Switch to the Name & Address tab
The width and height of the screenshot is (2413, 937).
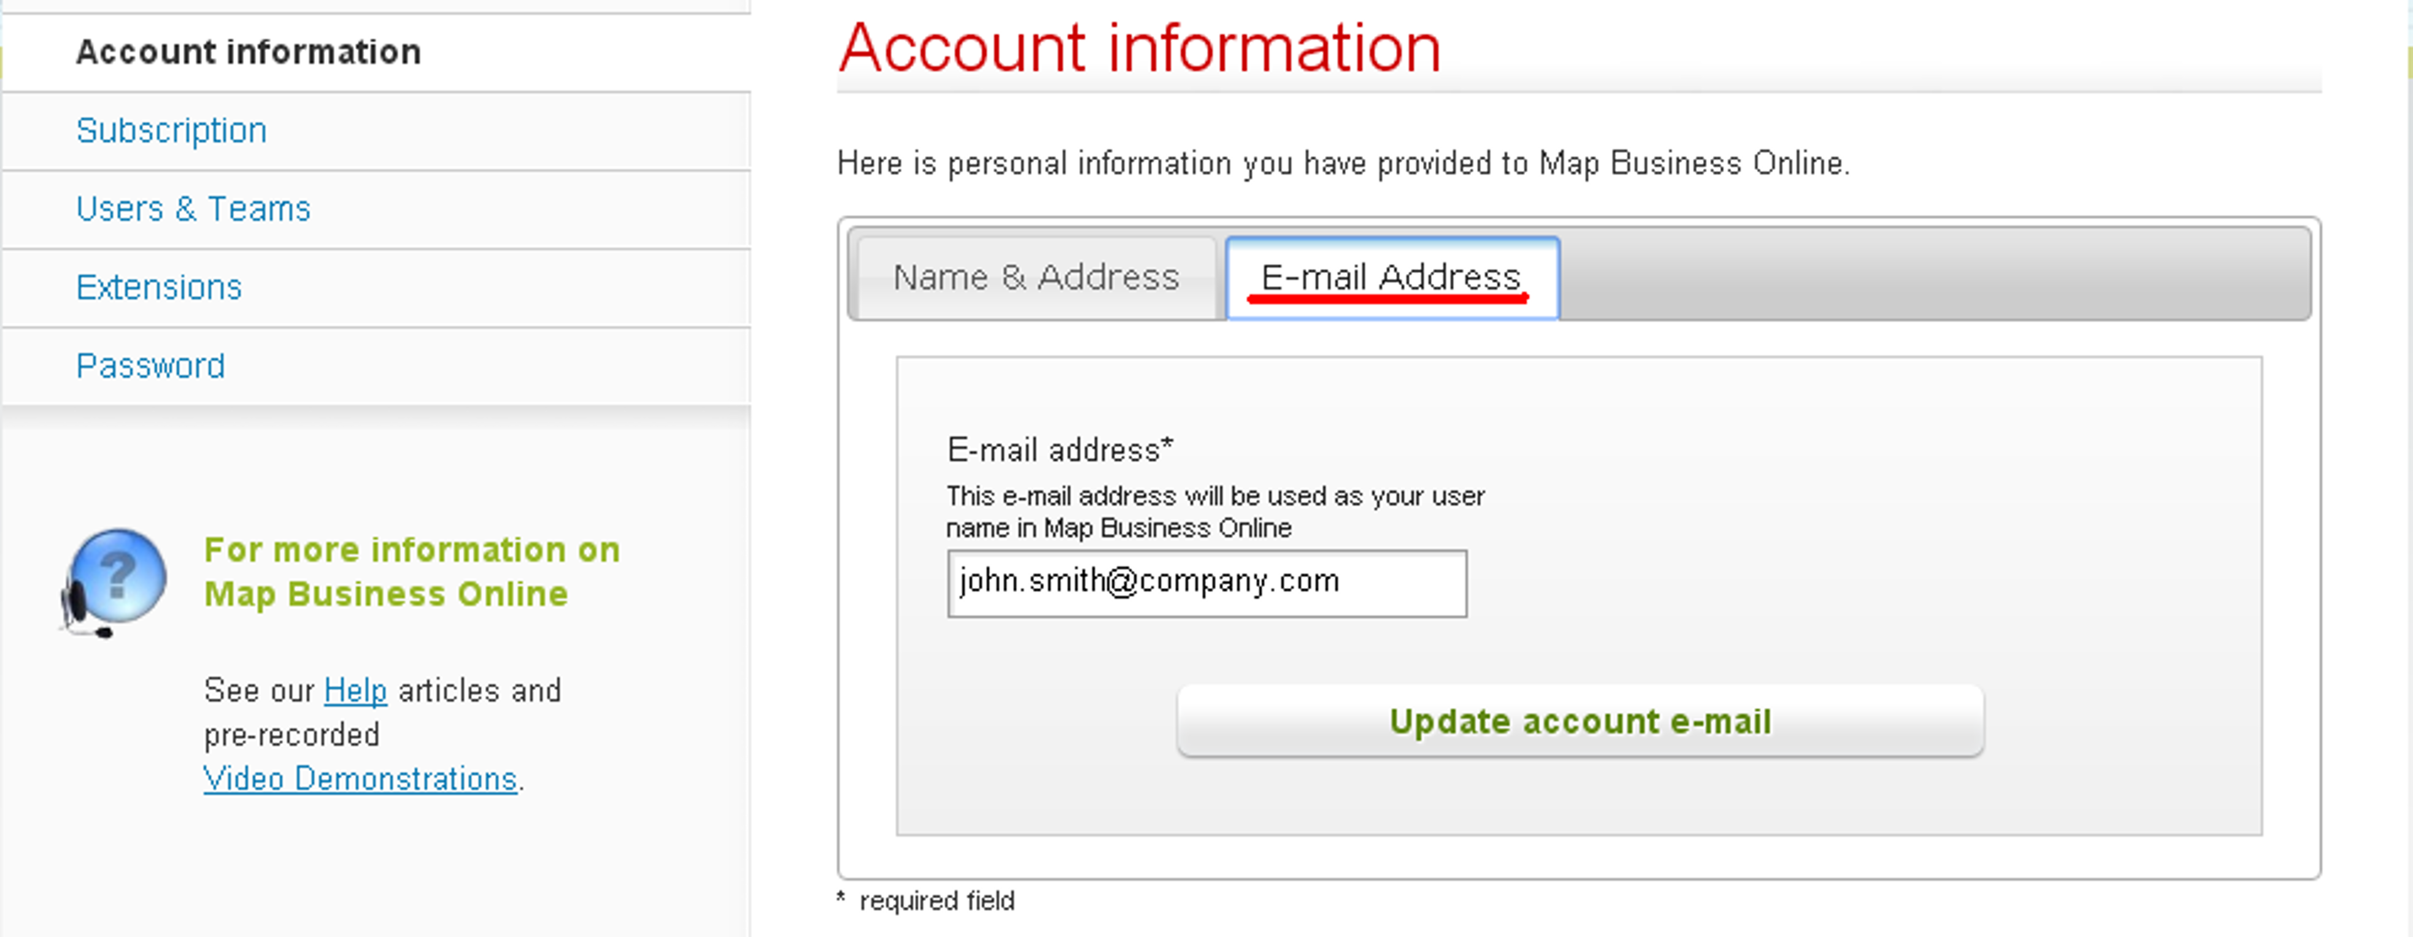[x=1036, y=278]
